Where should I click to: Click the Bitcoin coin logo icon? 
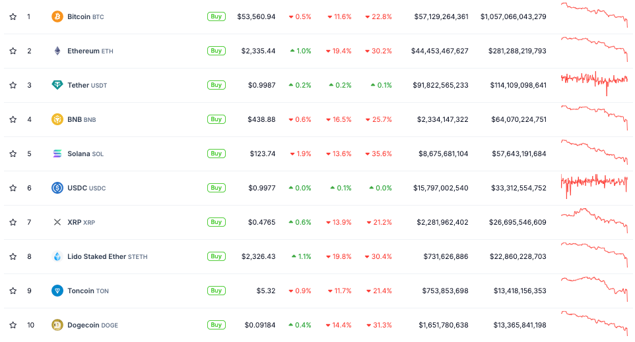coord(57,16)
